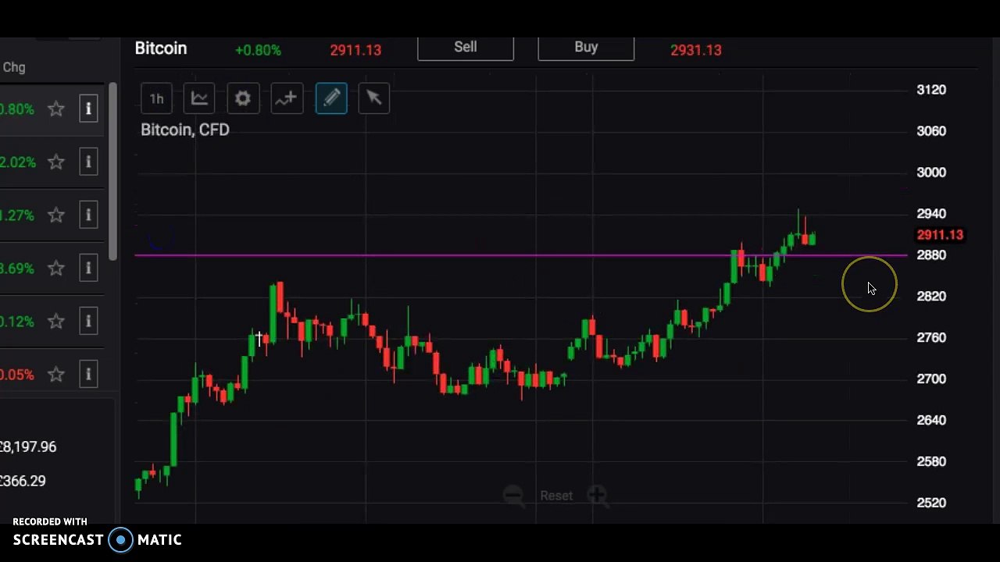The image size is (1000, 562).
Task: Click the +0.80% change value
Action: click(x=258, y=50)
